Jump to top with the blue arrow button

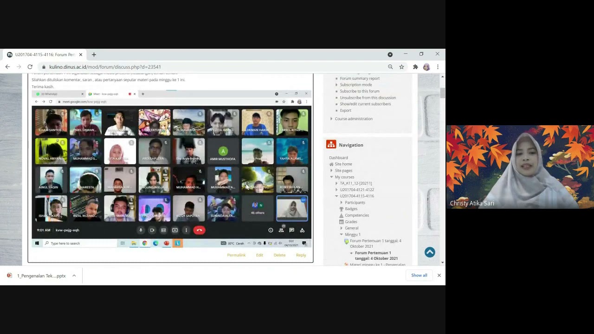(430, 252)
